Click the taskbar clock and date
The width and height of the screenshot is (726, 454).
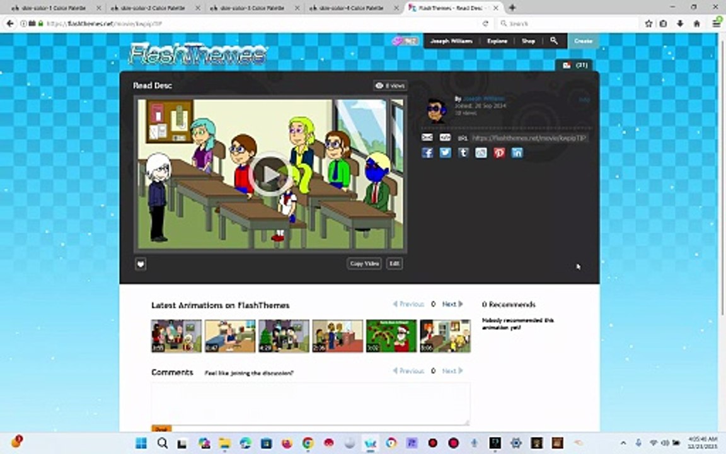click(703, 443)
